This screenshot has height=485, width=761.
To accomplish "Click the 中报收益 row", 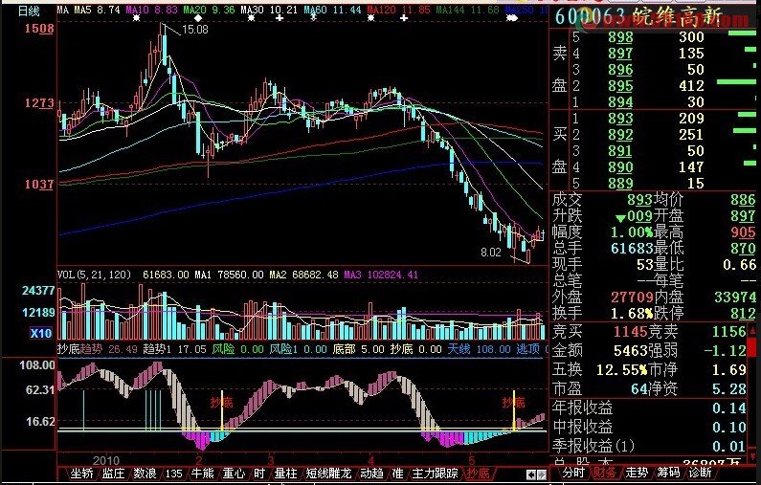I will point(649,427).
